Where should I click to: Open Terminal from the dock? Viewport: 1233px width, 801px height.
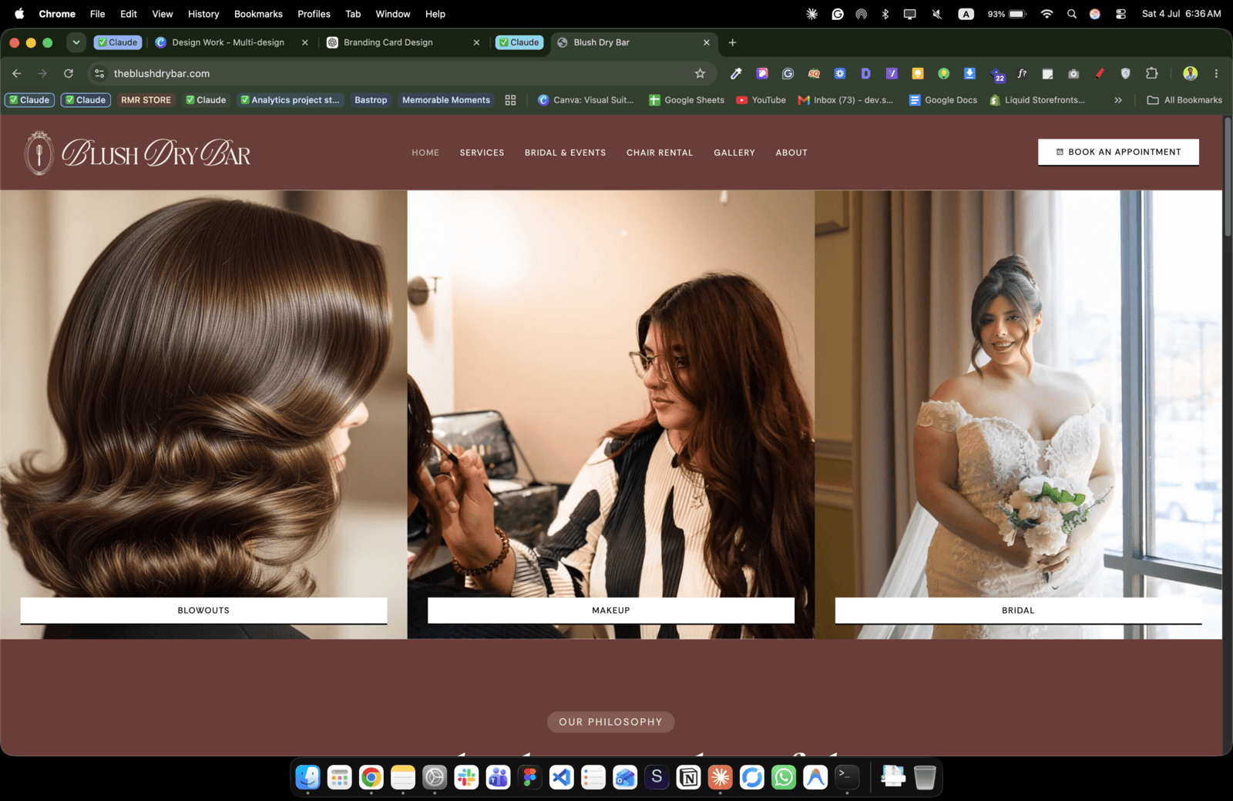(847, 777)
